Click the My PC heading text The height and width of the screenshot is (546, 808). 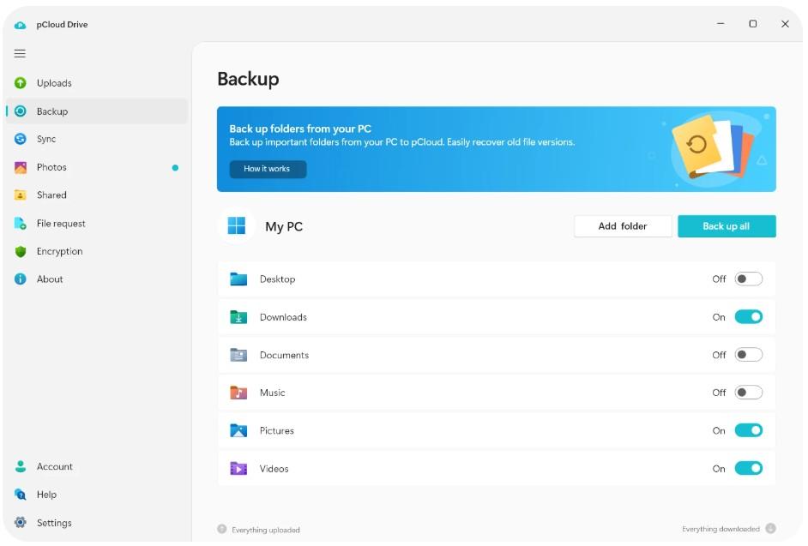point(284,226)
